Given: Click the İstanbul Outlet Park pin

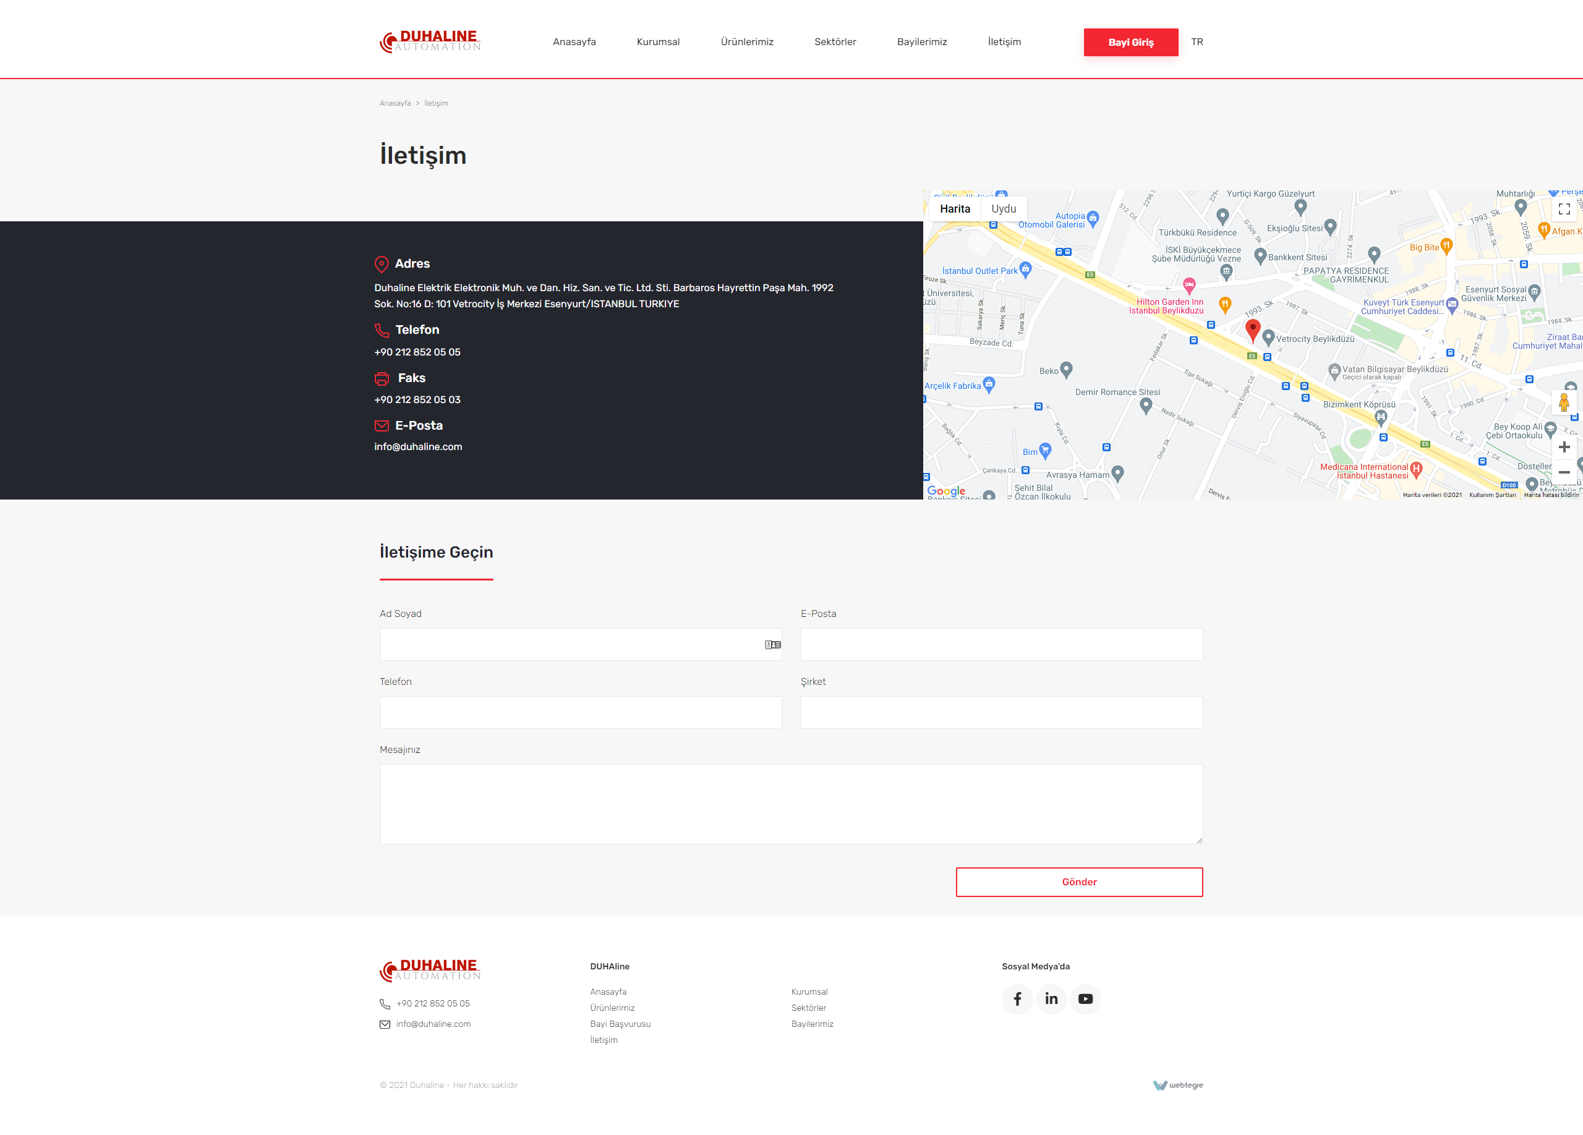Looking at the screenshot, I should pos(1025,270).
